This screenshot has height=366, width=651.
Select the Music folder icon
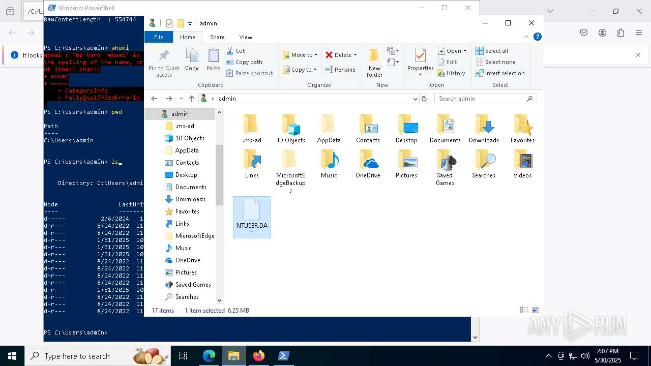pyautogui.click(x=329, y=160)
